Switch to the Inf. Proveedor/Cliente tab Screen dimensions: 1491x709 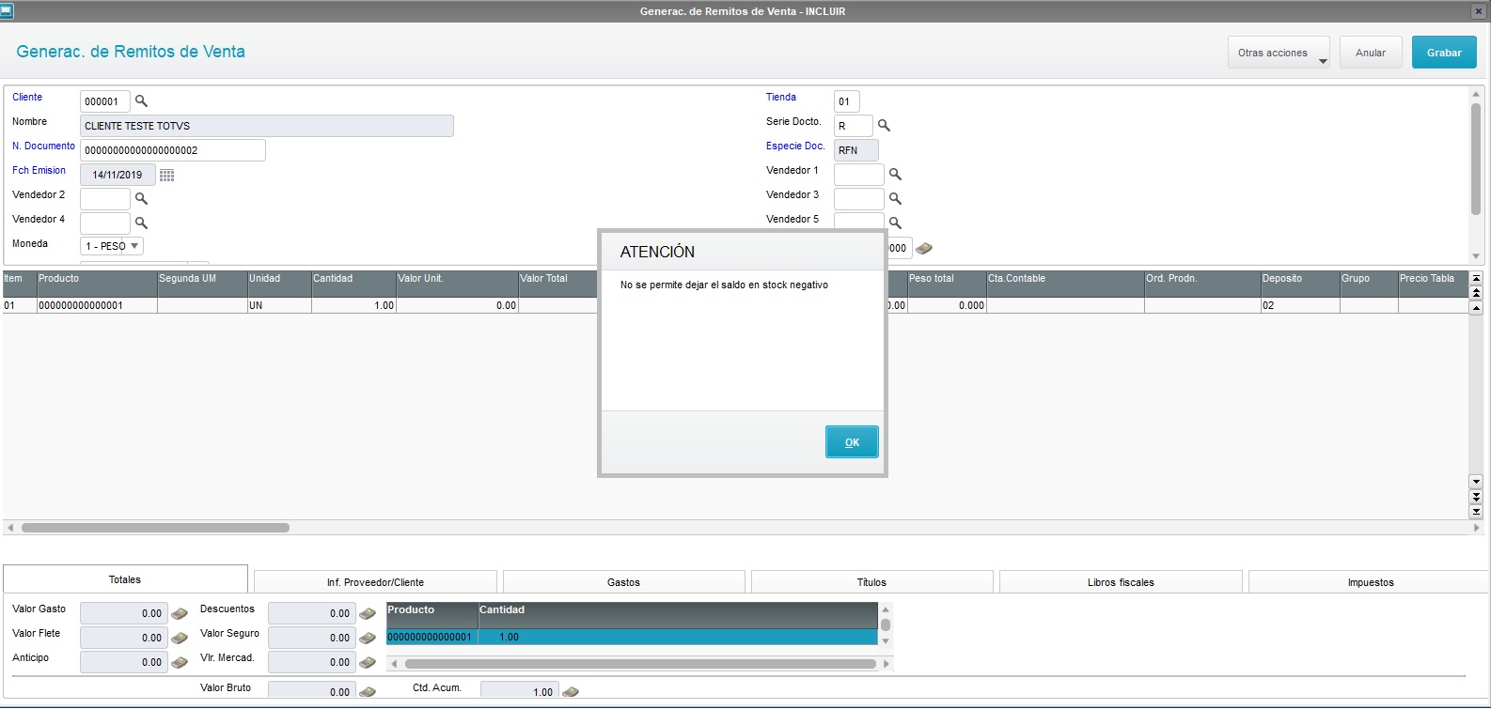(x=375, y=582)
